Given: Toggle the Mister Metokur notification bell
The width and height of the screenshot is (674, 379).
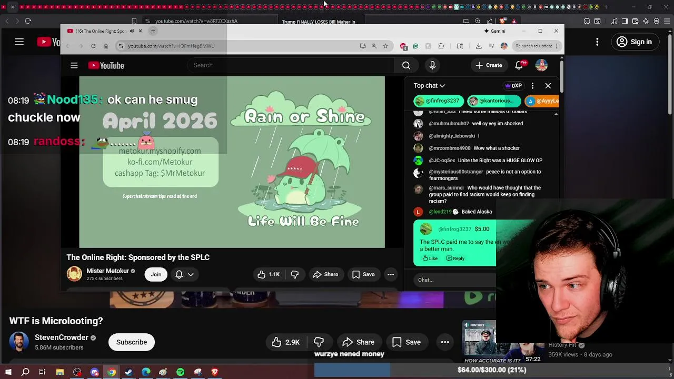Looking at the screenshot, I should 179,274.
